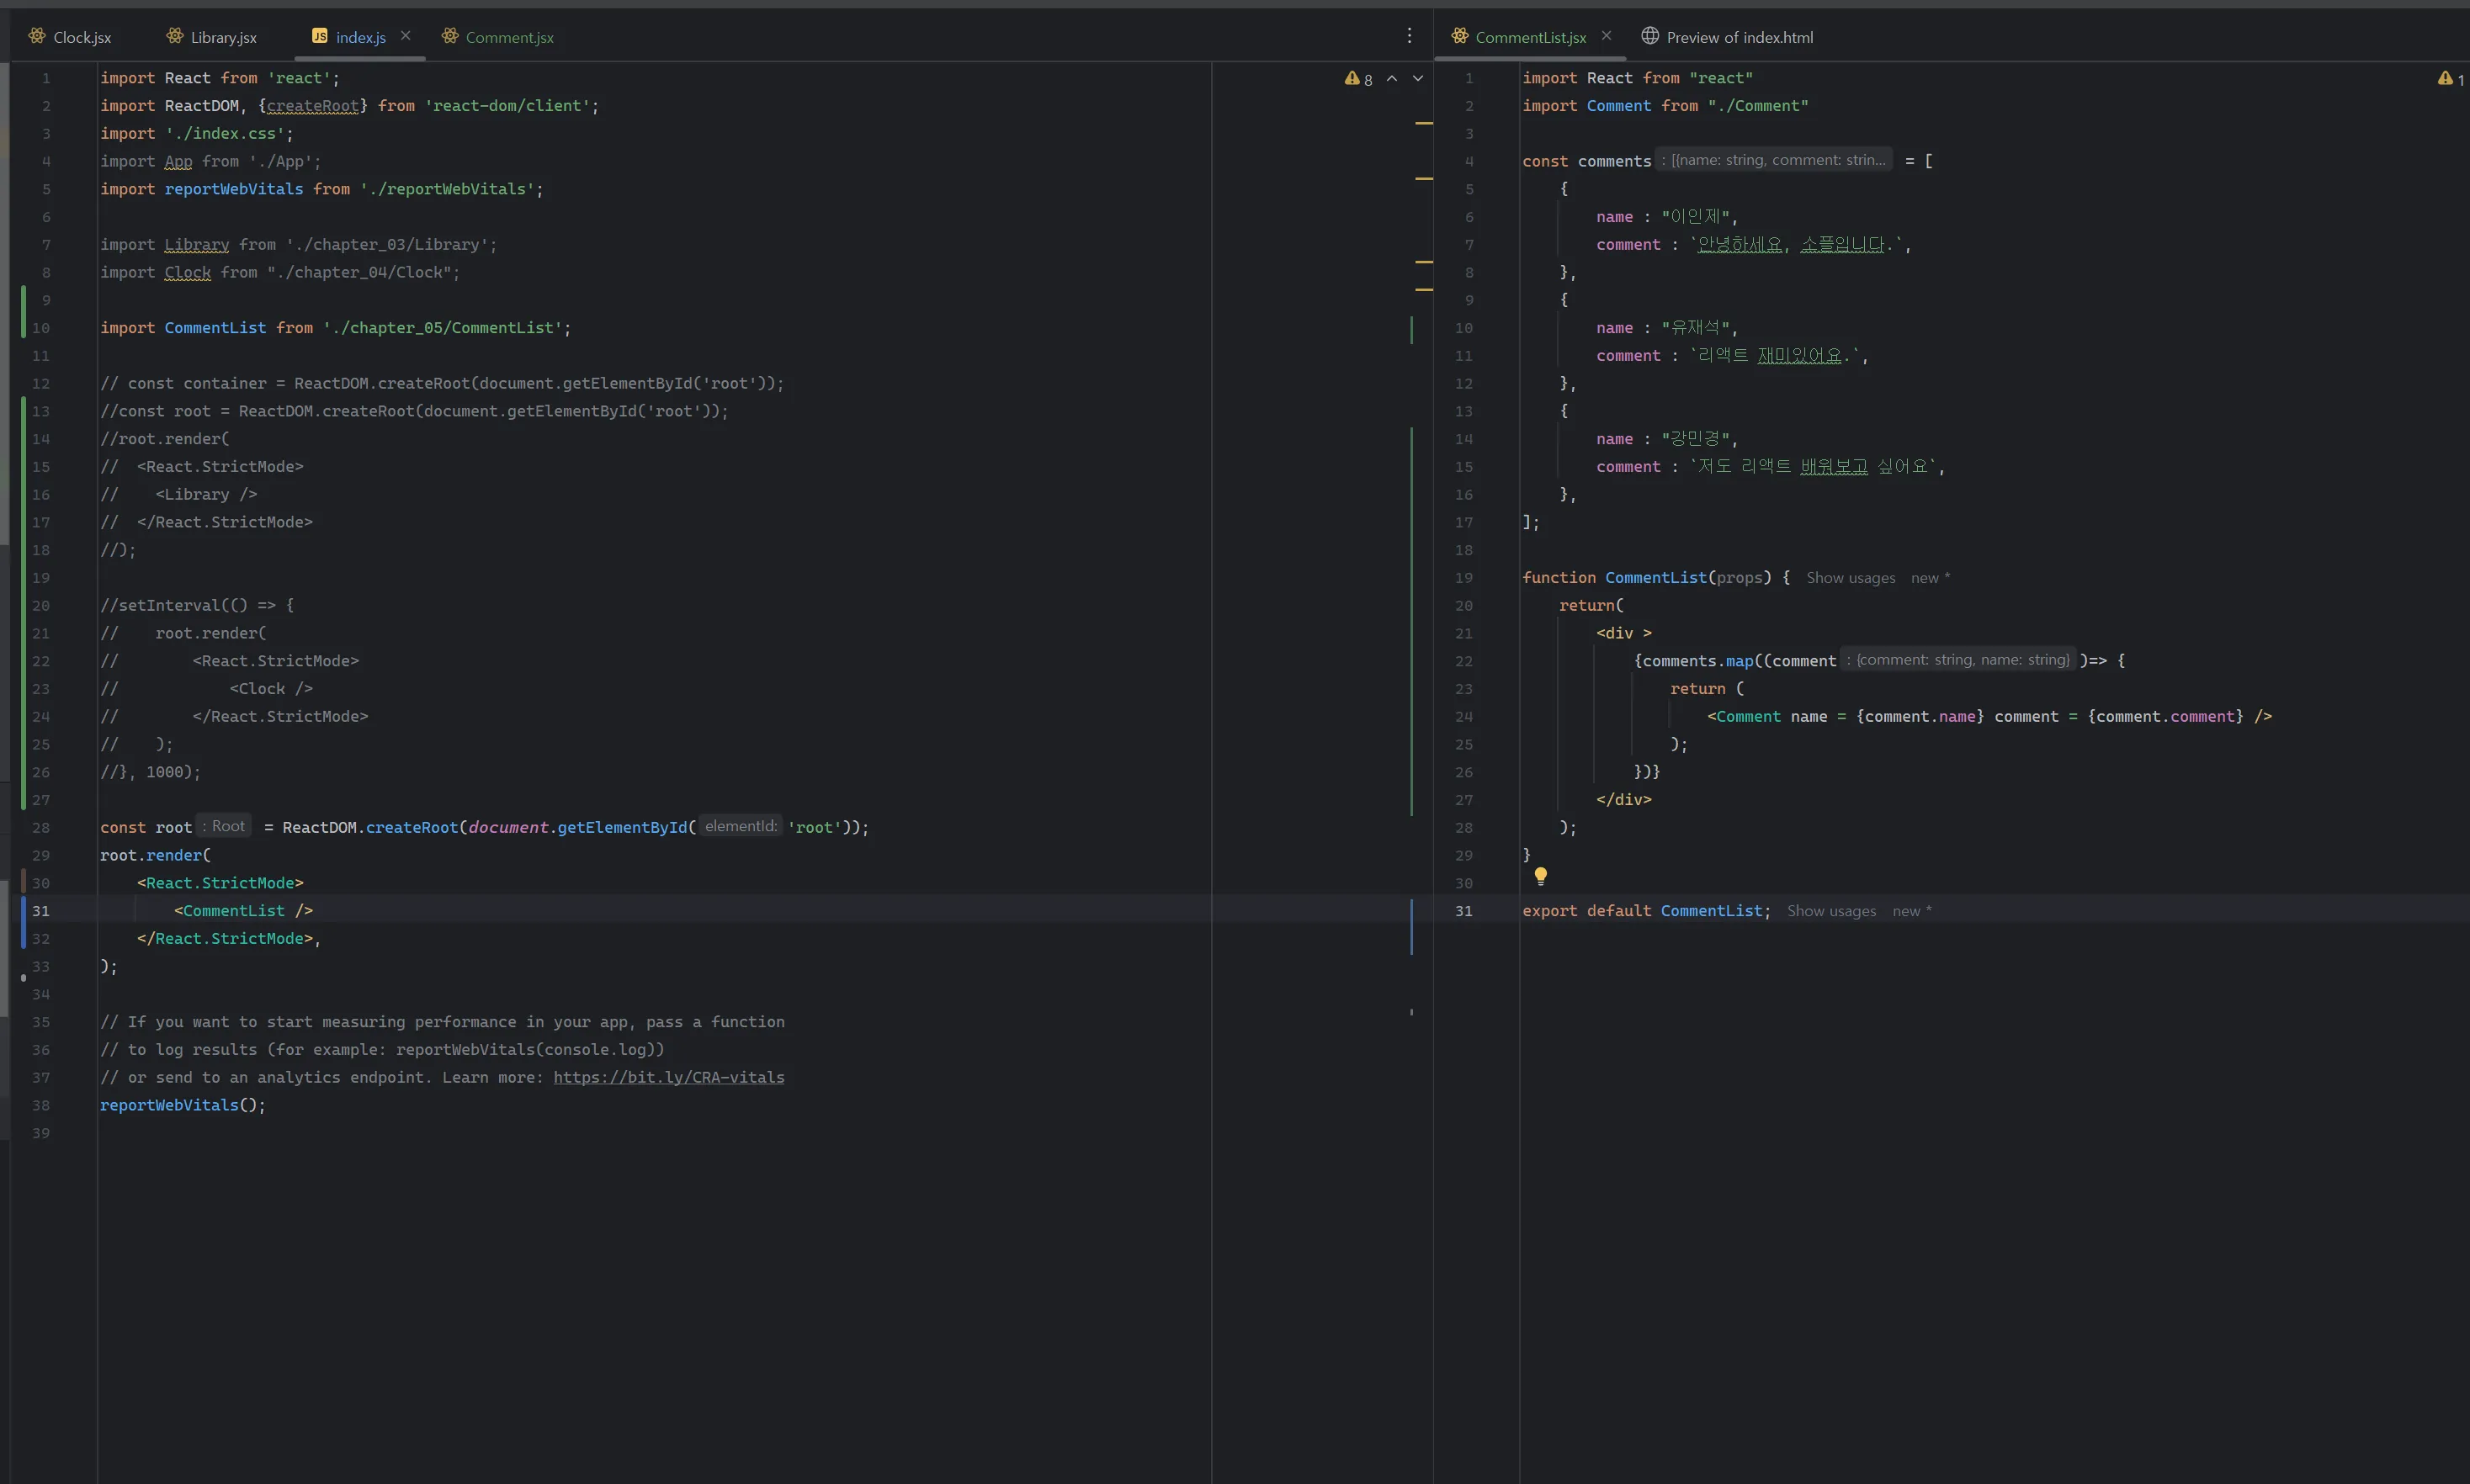Click 'comments.map' in CommentList.jsx

pyautogui.click(x=1697, y=661)
